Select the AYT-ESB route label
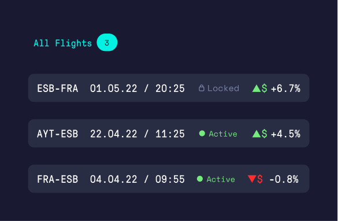 click(x=58, y=134)
